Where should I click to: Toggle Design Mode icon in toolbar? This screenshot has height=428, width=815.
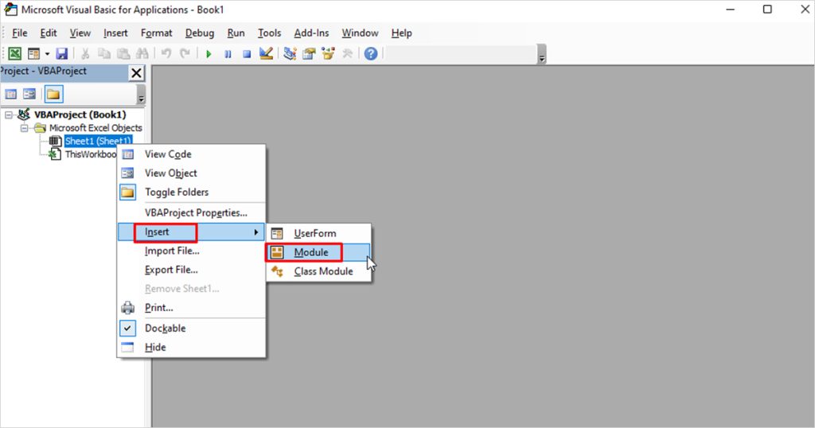point(266,53)
